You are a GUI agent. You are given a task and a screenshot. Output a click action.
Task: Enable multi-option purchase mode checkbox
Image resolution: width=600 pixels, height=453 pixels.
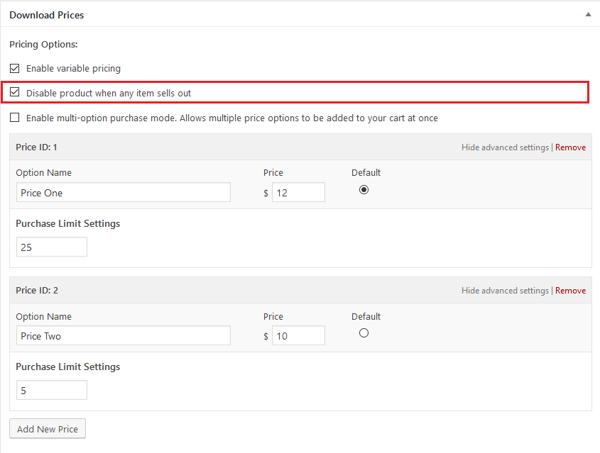coord(15,118)
